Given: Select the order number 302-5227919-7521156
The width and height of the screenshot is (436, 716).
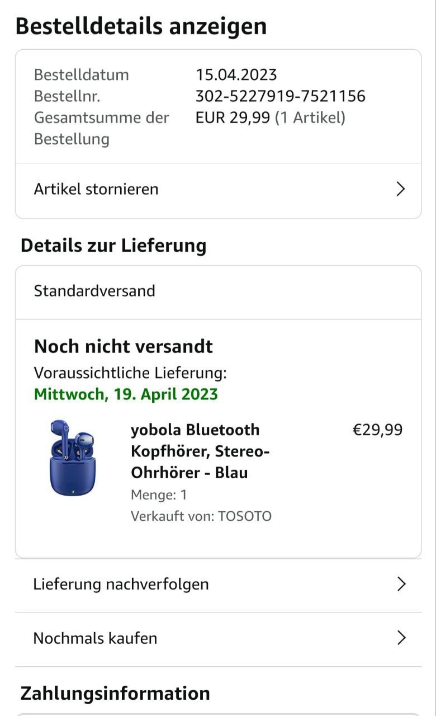Looking at the screenshot, I should pos(280,96).
